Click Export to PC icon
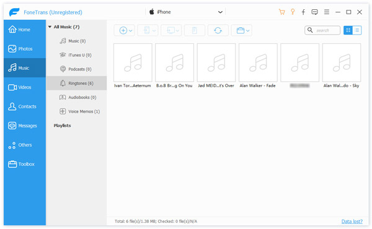 click(x=170, y=30)
